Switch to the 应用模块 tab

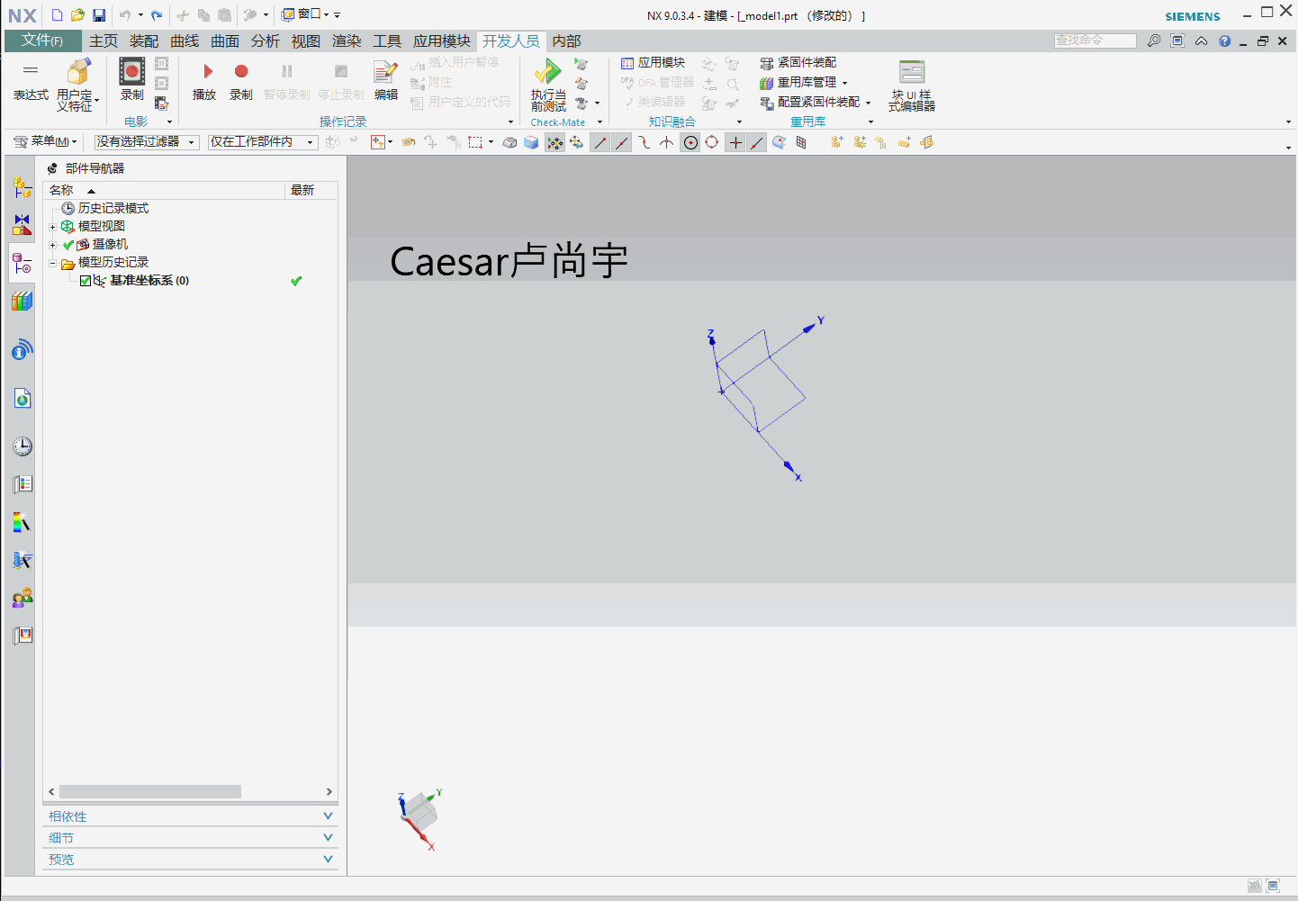coord(442,41)
